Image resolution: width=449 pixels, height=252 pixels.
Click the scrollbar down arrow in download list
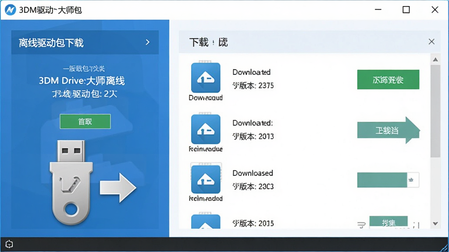click(435, 224)
